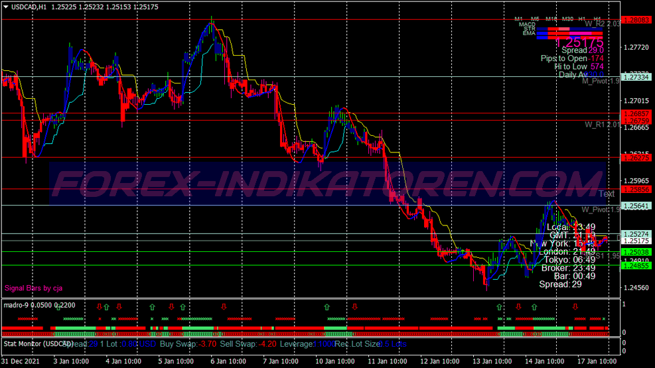The width and height of the screenshot is (655, 368).
Task: Select the Stat Monitor (USDCAD) label
Action: coord(38,344)
